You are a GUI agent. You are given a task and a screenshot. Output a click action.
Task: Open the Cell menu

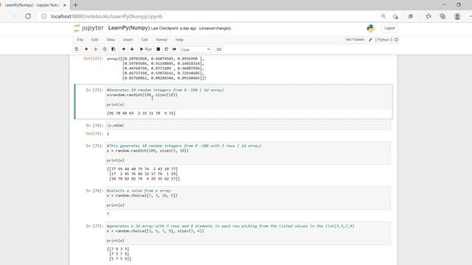coord(145,40)
